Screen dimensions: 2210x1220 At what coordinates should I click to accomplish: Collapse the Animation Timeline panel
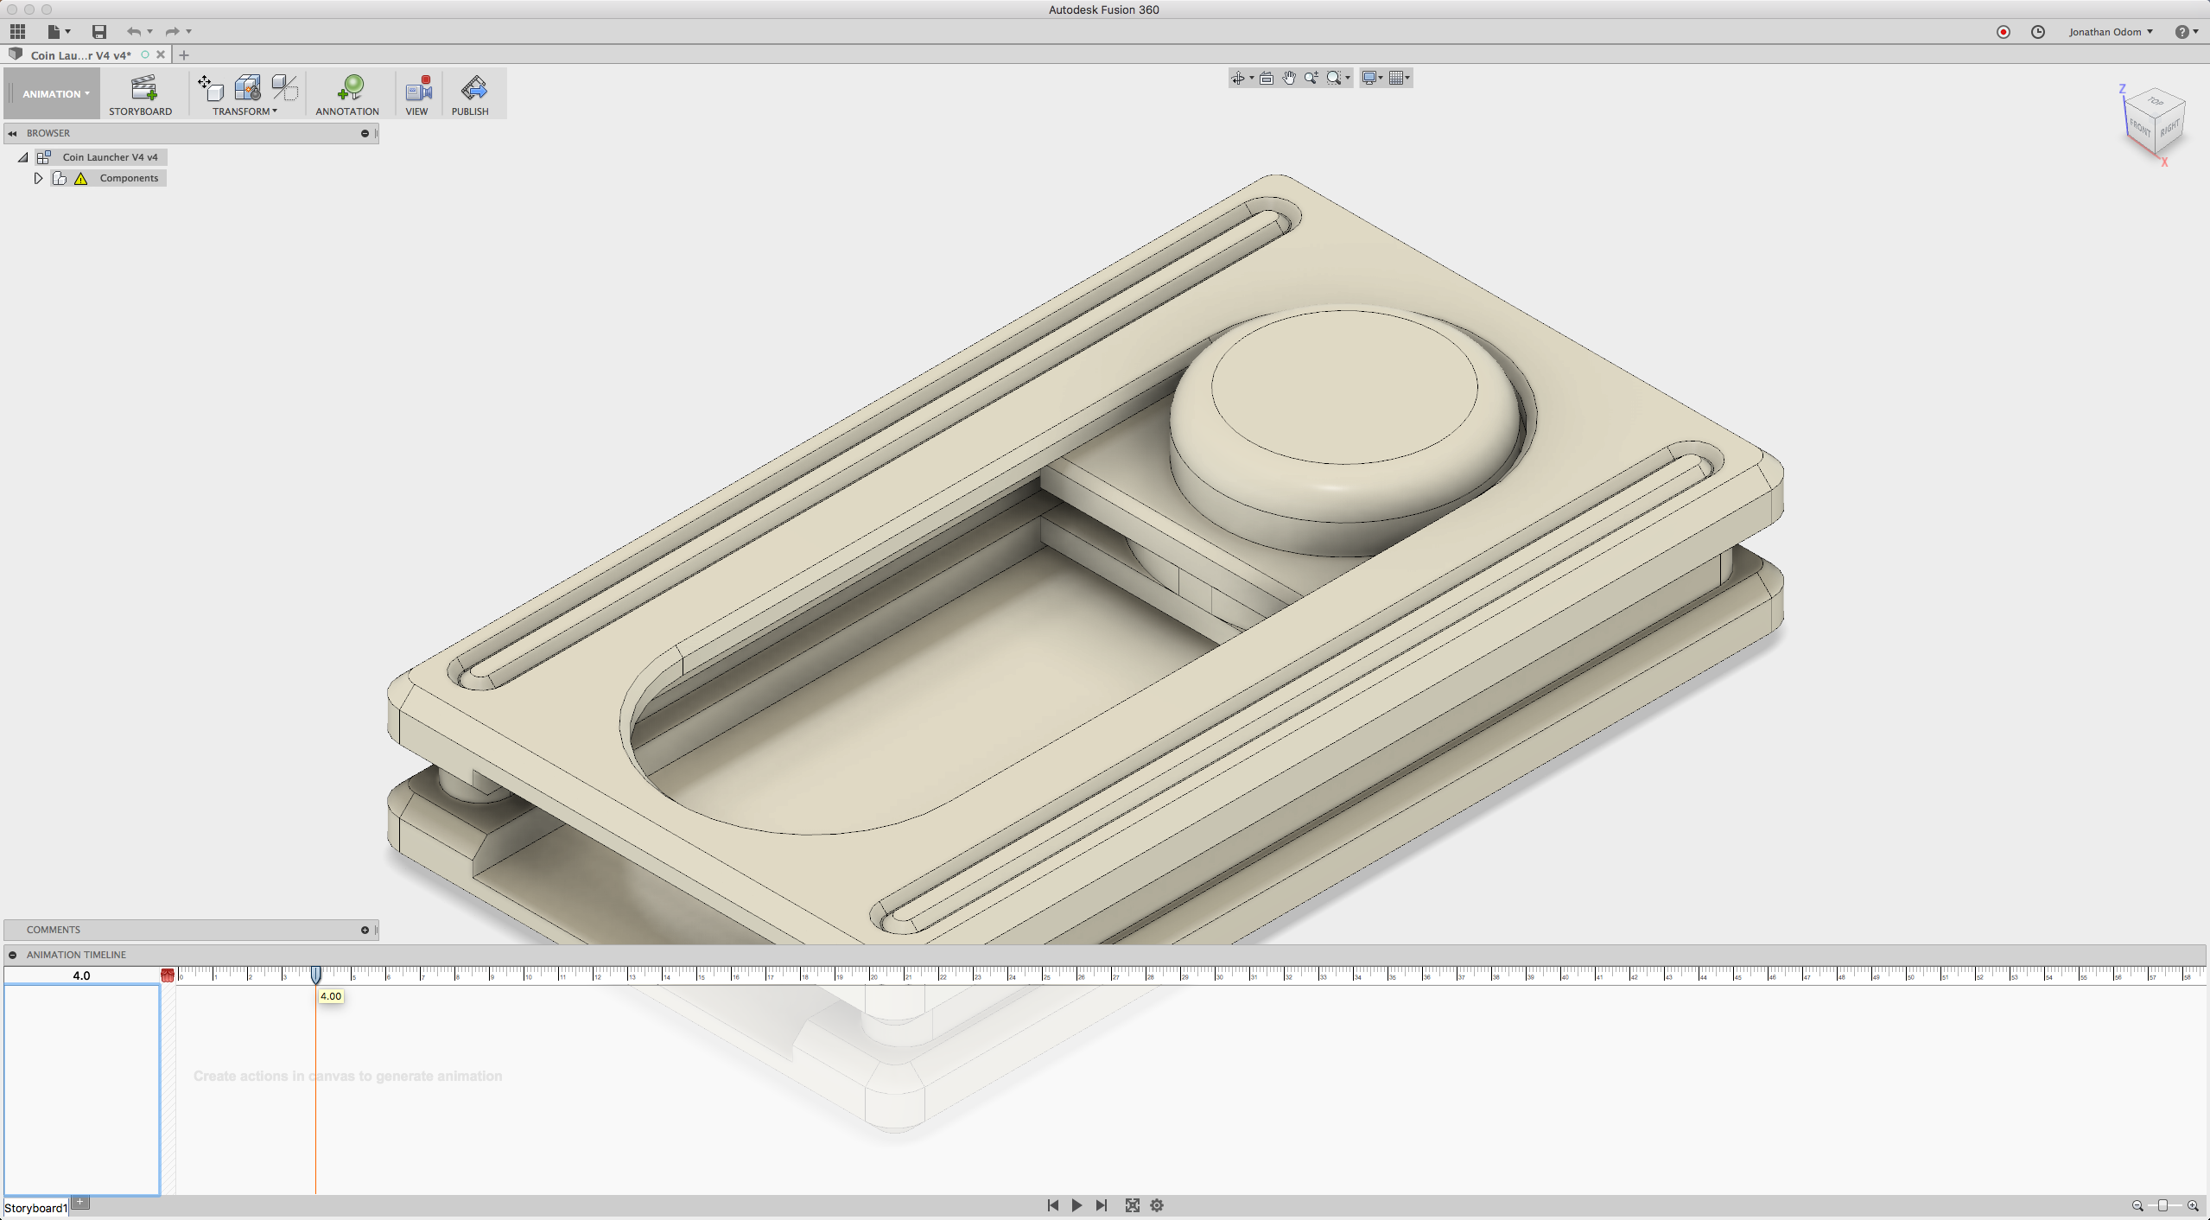pyautogui.click(x=13, y=955)
